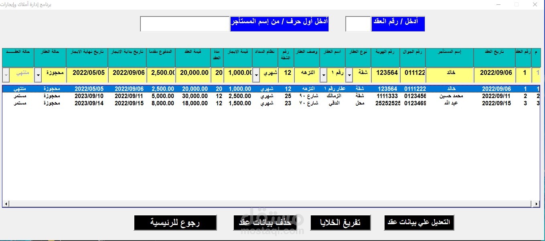Select the highlighted list row for خالد

[x=271, y=89]
